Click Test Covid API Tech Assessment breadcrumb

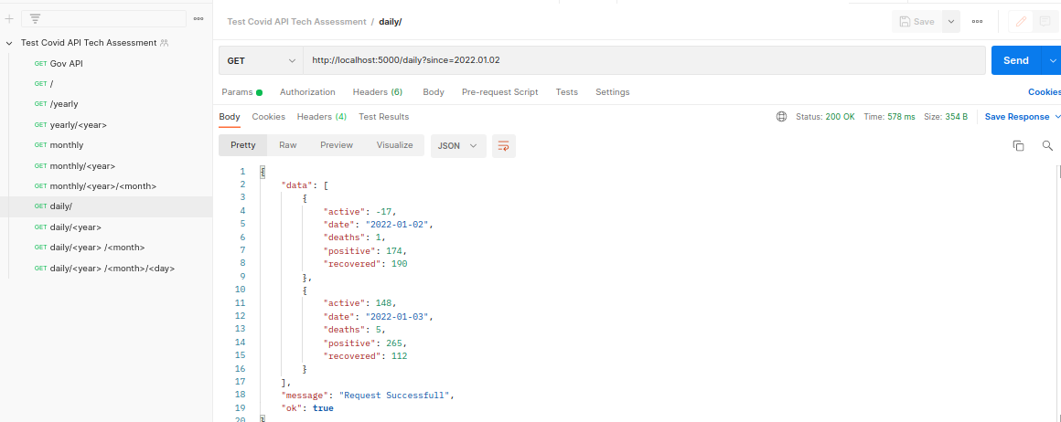(296, 22)
